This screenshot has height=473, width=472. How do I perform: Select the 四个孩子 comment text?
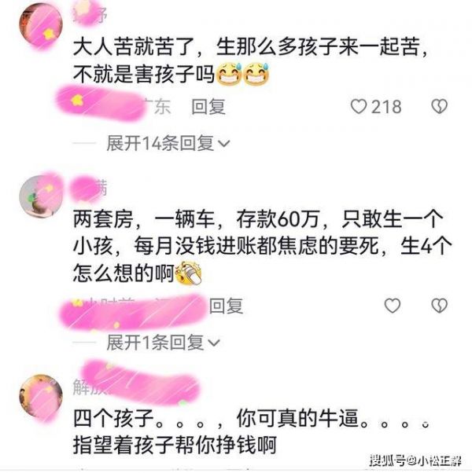click(251, 432)
